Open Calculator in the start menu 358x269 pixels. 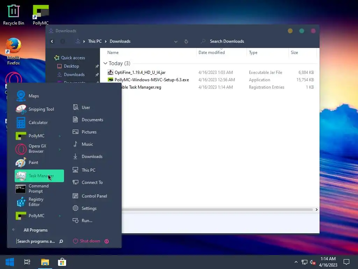pyautogui.click(x=39, y=122)
